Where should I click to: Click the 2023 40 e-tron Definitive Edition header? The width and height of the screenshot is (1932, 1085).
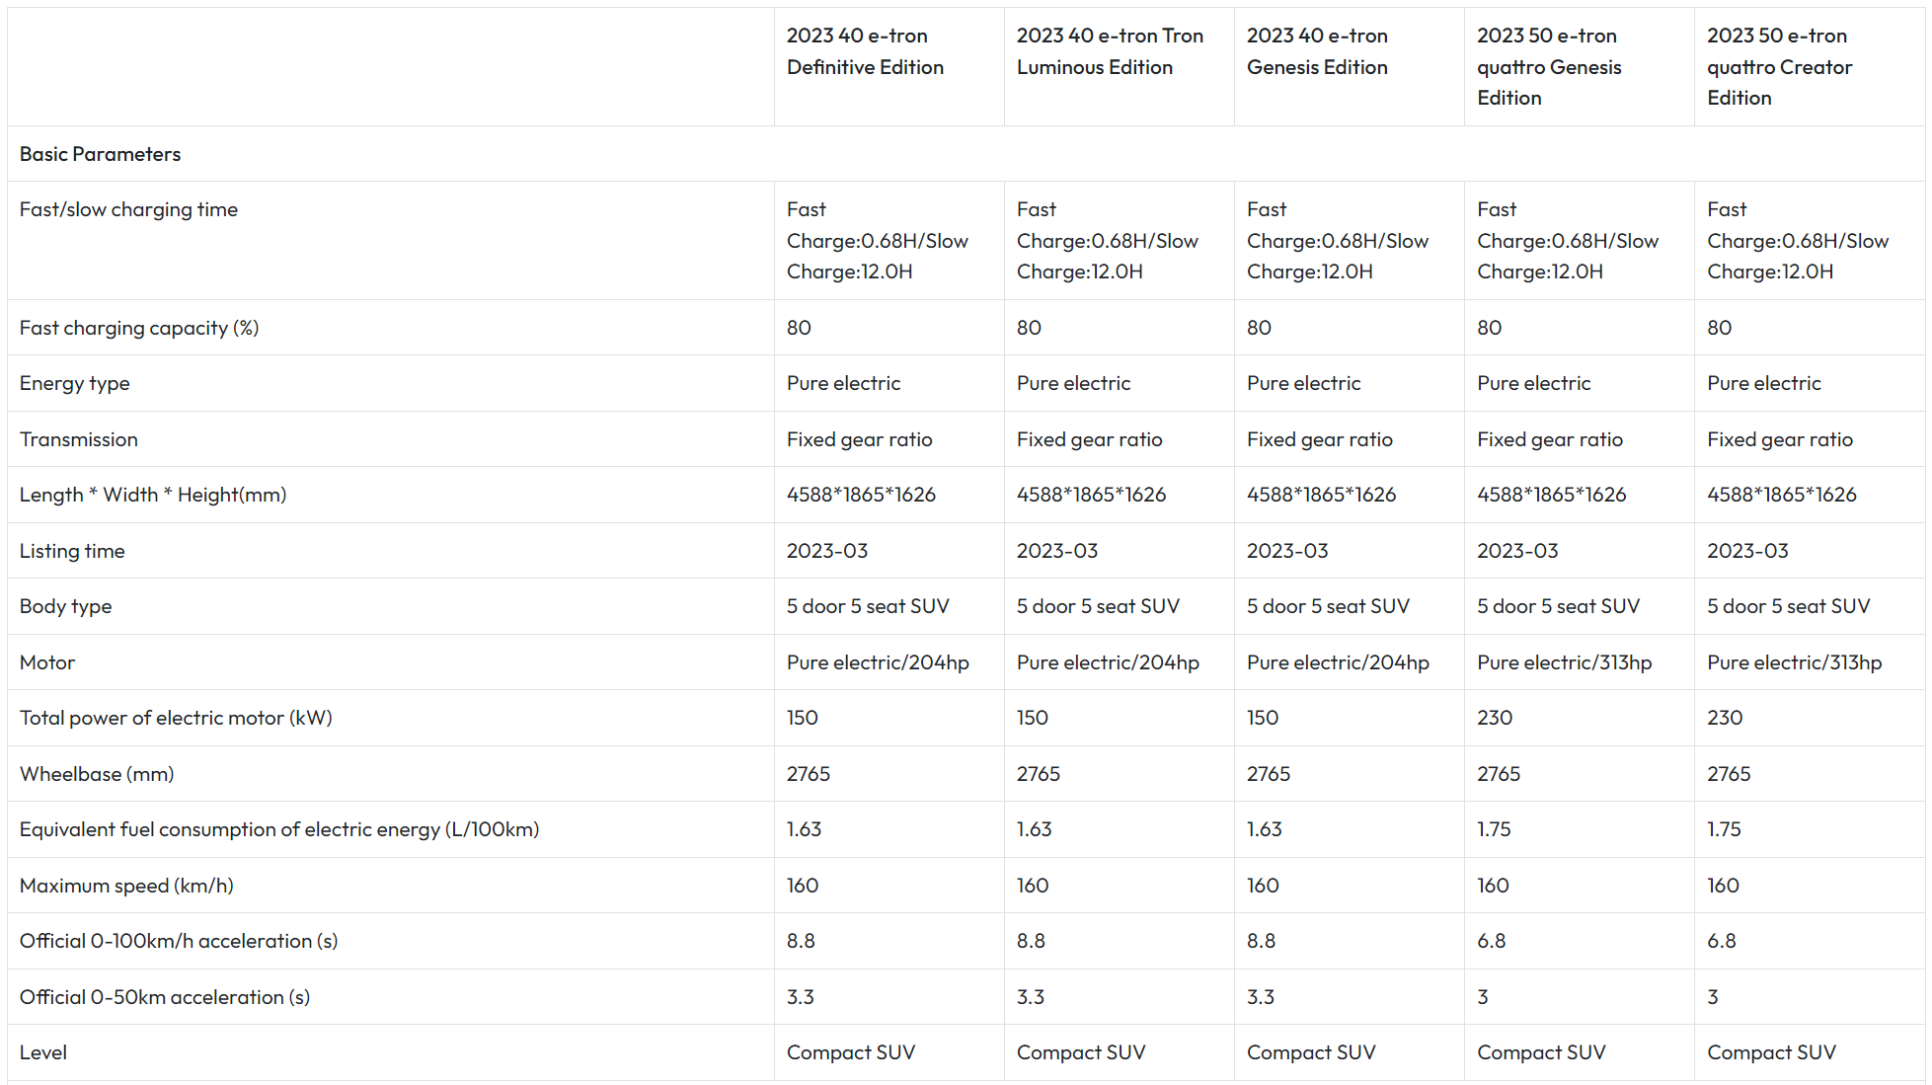(x=865, y=51)
